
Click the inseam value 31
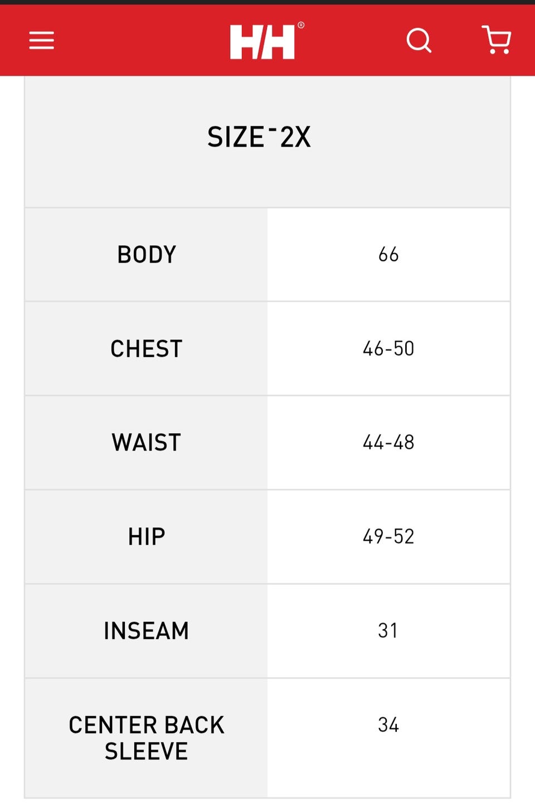[388, 631]
